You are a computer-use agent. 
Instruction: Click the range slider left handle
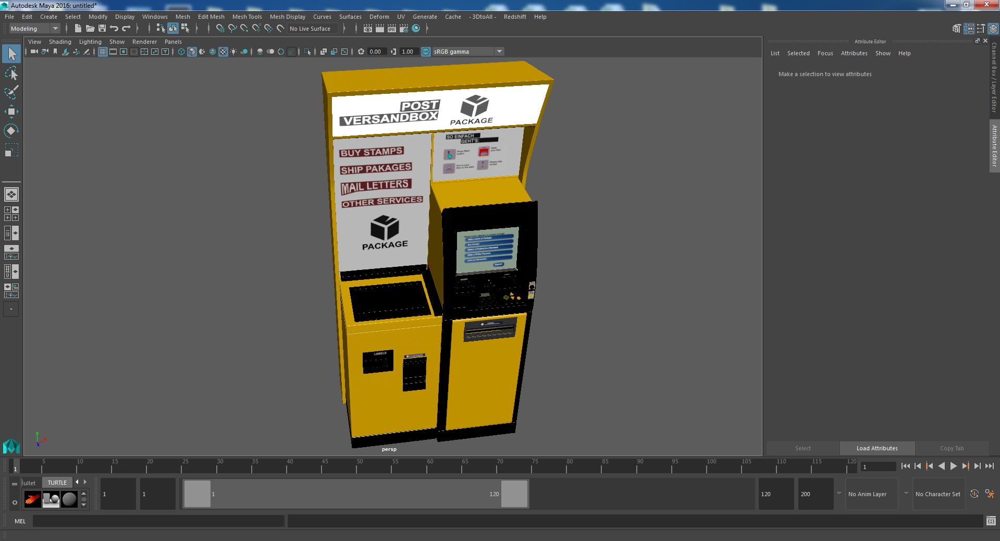pyautogui.click(x=197, y=494)
